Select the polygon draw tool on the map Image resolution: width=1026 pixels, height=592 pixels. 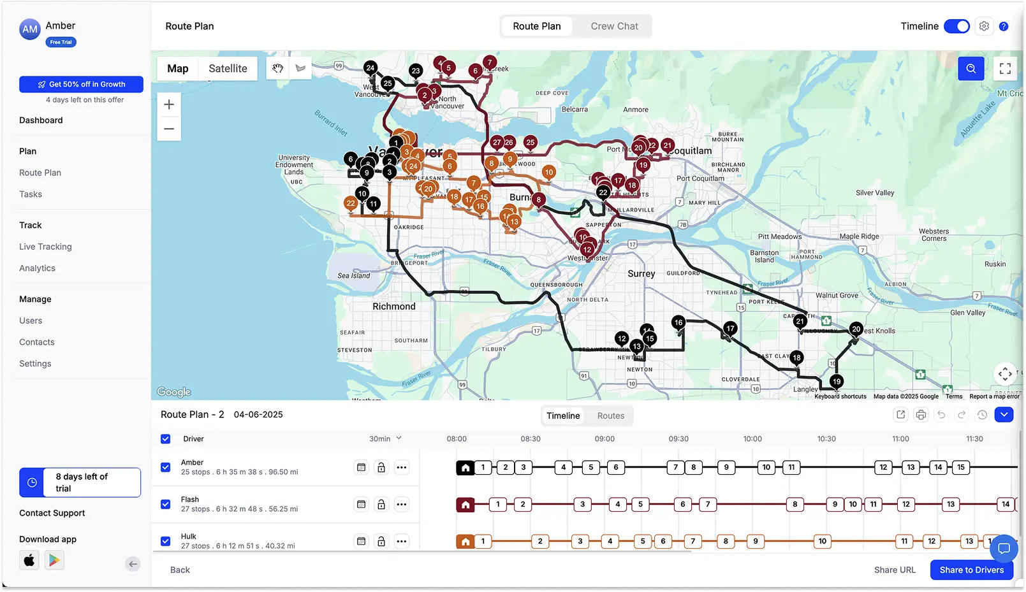[300, 68]
